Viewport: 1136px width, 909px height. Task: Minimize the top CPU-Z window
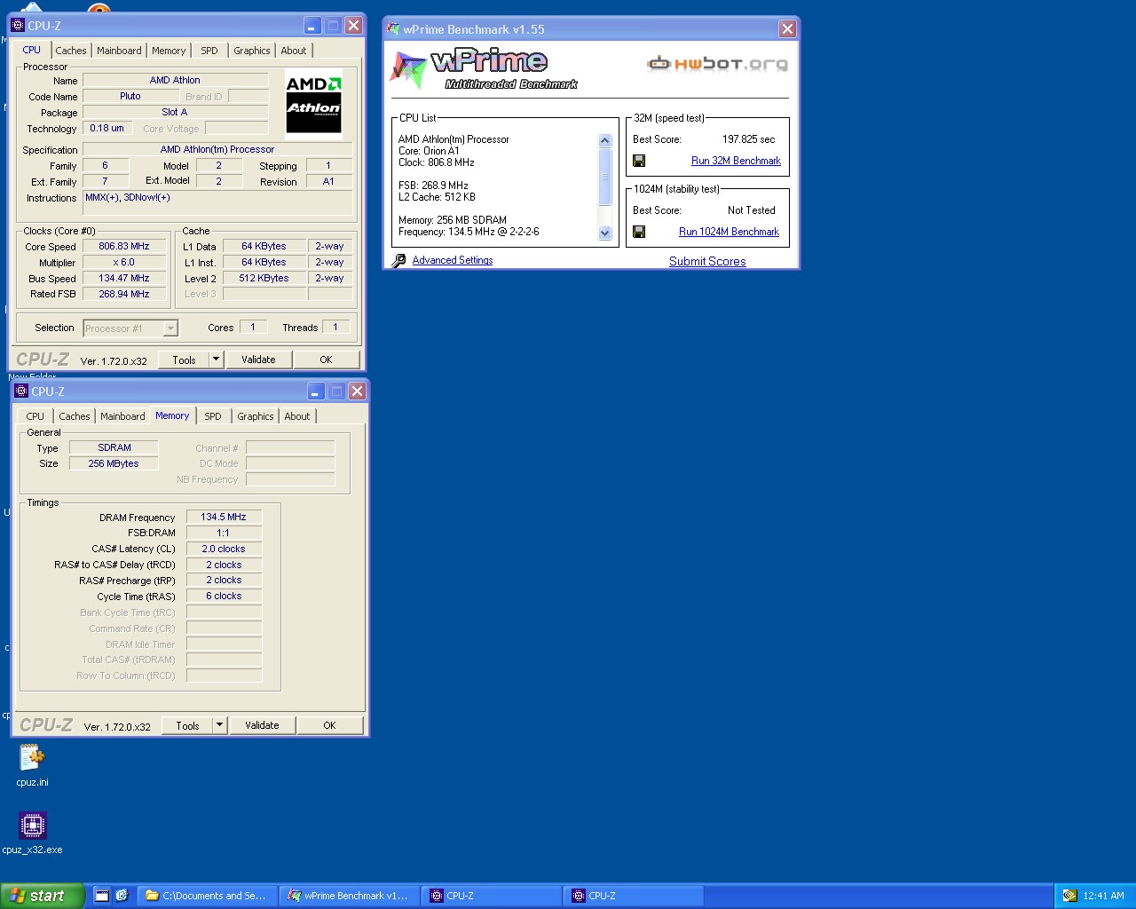pos(312,26)
